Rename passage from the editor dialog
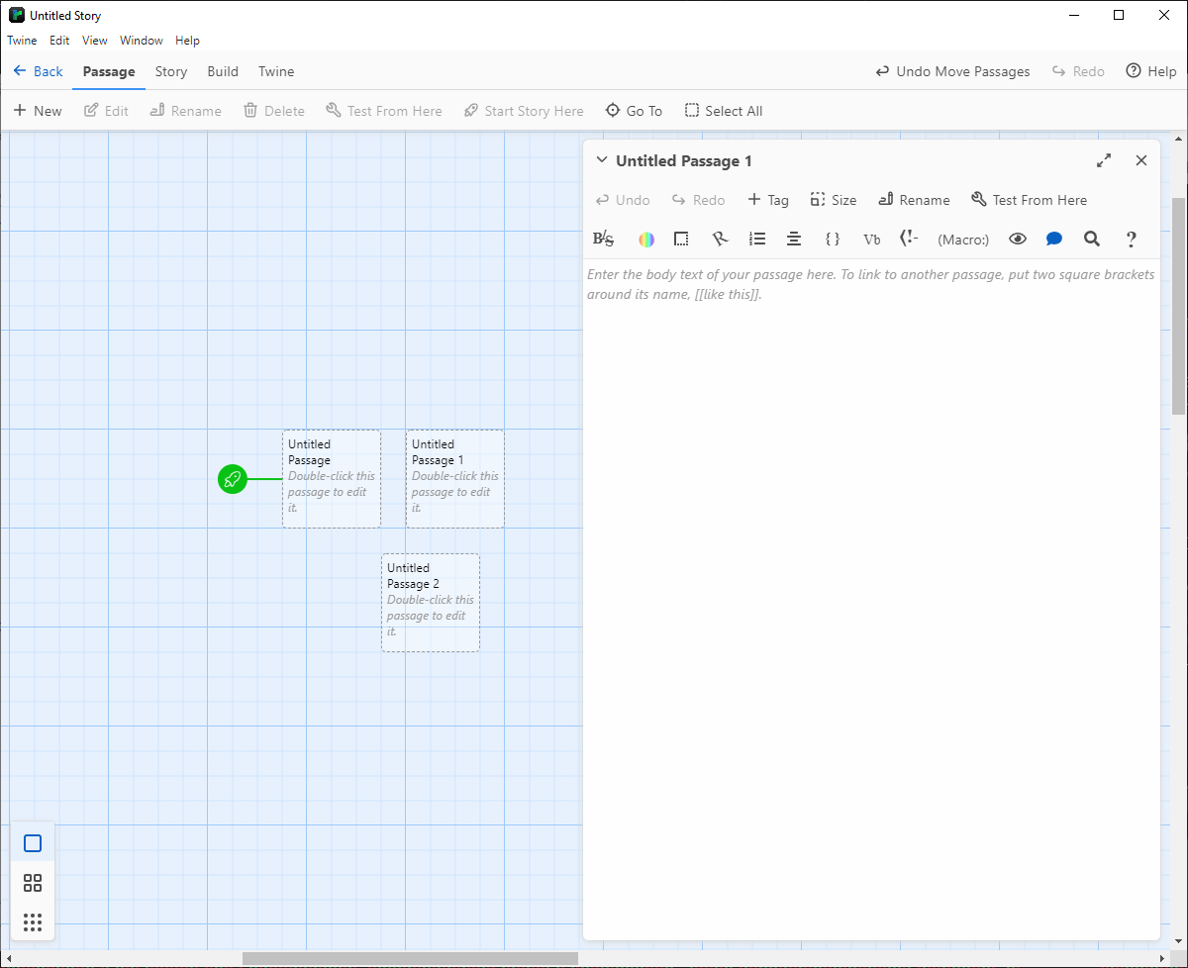 (914, 200)
